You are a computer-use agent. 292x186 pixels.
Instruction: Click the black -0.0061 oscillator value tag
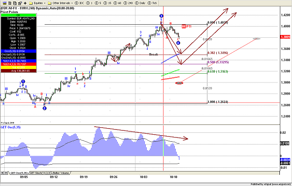coord(285,163)
